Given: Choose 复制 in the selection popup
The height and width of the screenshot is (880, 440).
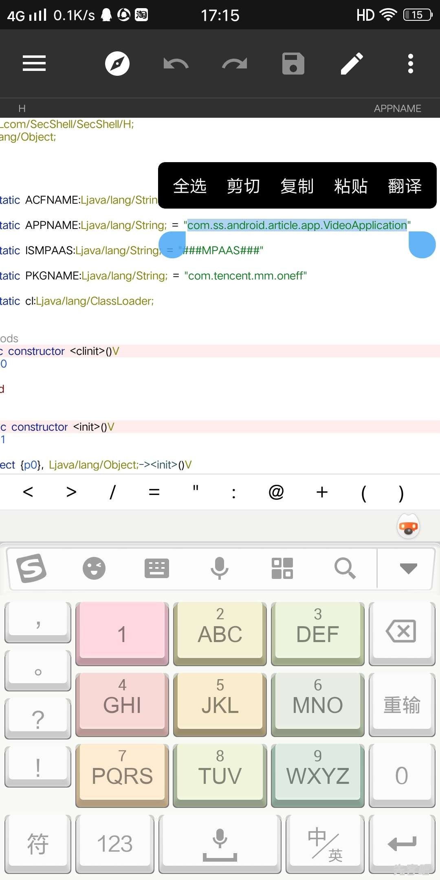Looking at the screenshot, I should coord(297,186).
